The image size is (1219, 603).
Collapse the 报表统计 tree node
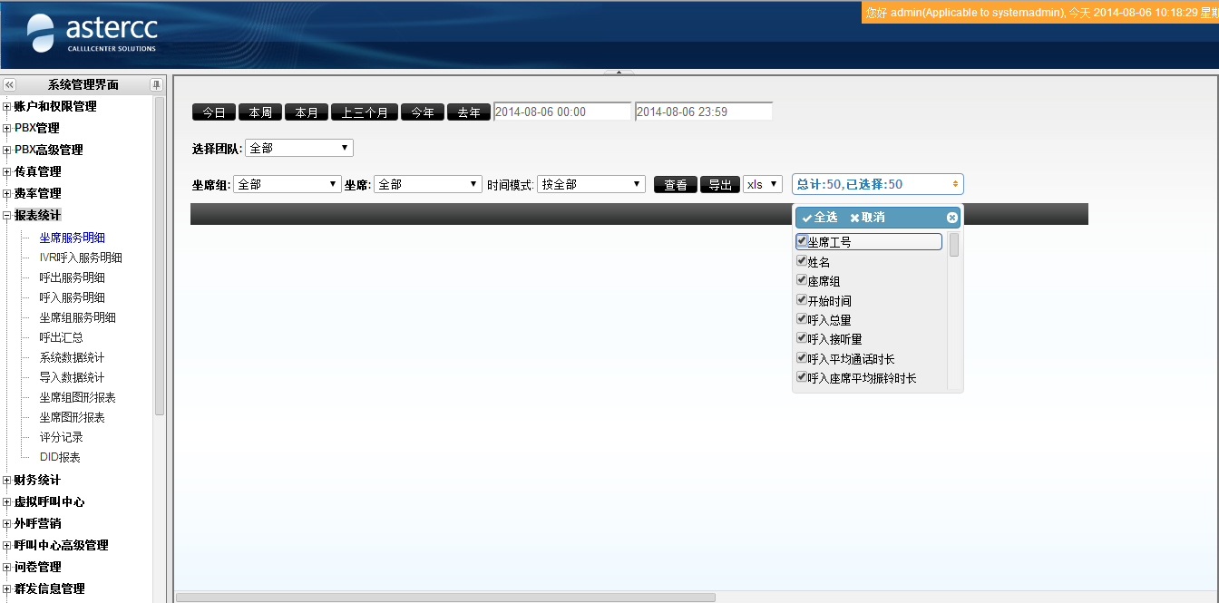click(7, 216)
